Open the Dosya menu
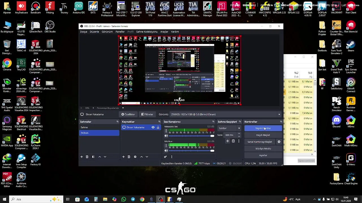Viewport: 362px width, 203px height. click(83, 32)
